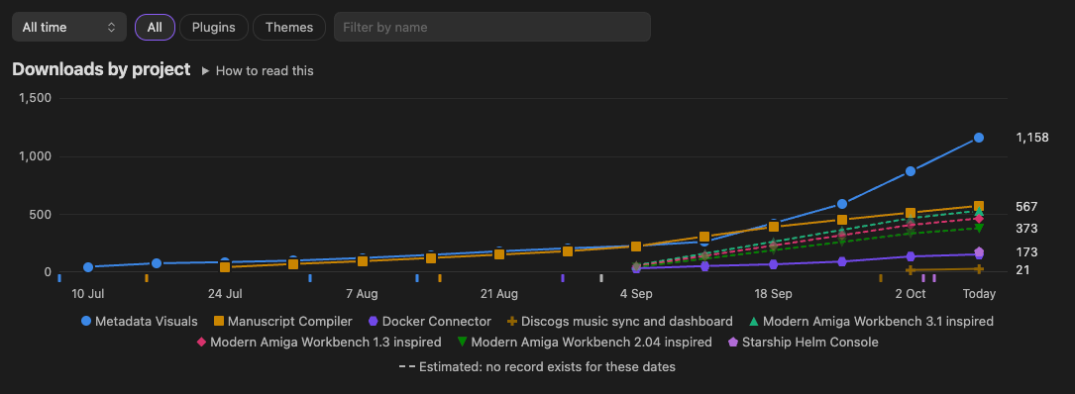1075x394 pixels.
Task: Toggle Modern Amiga Workbench 3.1 inspired legend
Action: pos(871,321)
